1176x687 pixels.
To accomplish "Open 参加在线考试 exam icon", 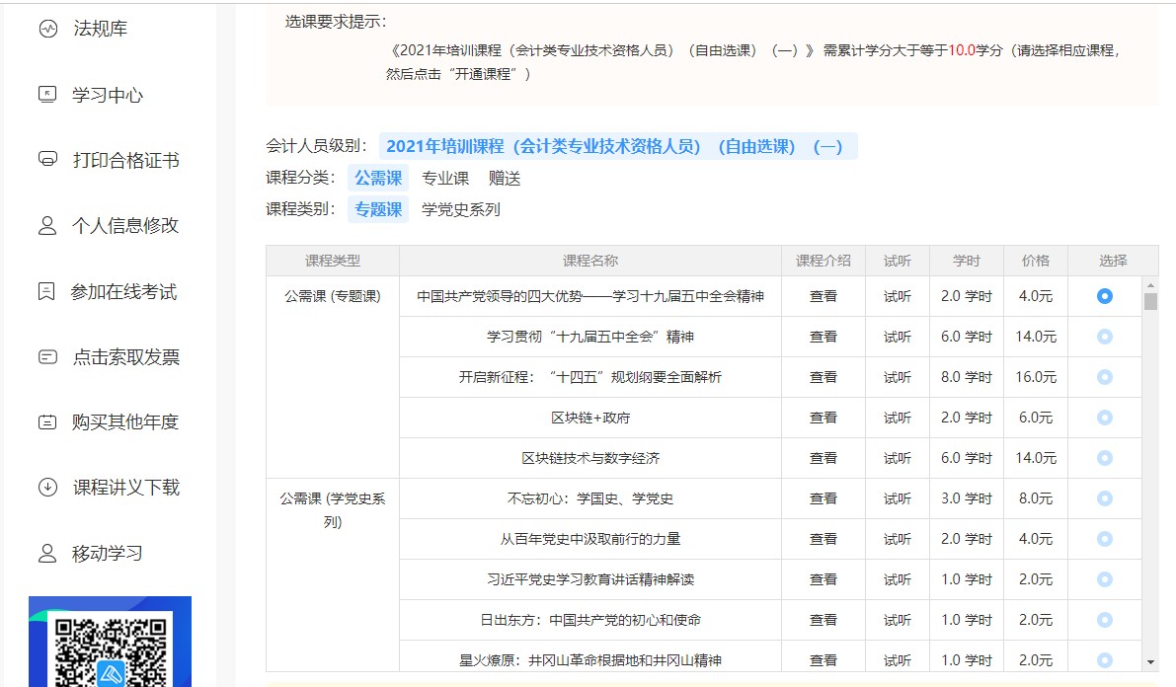I will click(46, 292).
